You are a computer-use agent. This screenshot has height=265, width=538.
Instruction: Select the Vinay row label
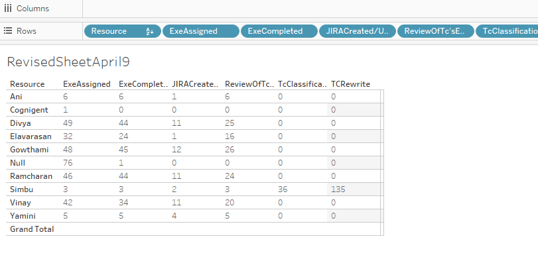click(x=21, y=203)
